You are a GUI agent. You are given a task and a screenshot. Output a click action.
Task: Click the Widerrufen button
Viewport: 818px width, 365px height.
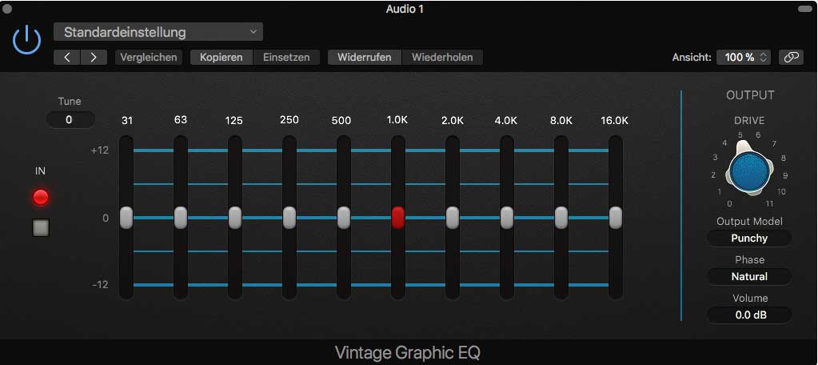[x=364, y=58]
